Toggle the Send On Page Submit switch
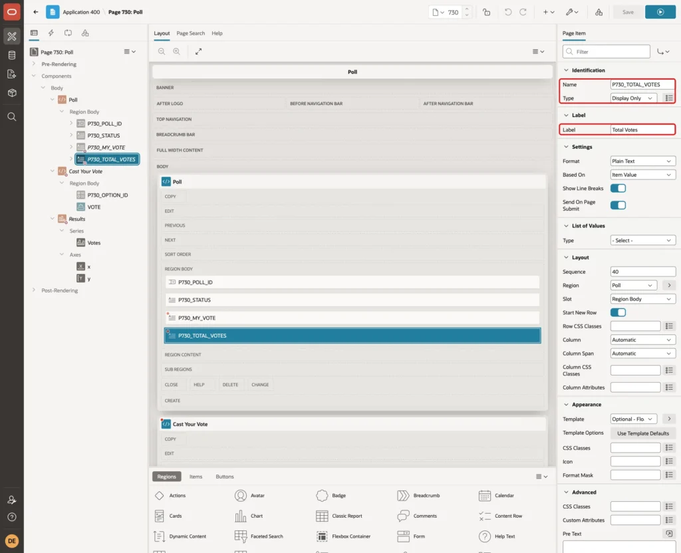Image resolution: width=681 pixels, height=553 pixels. point(618,205)
